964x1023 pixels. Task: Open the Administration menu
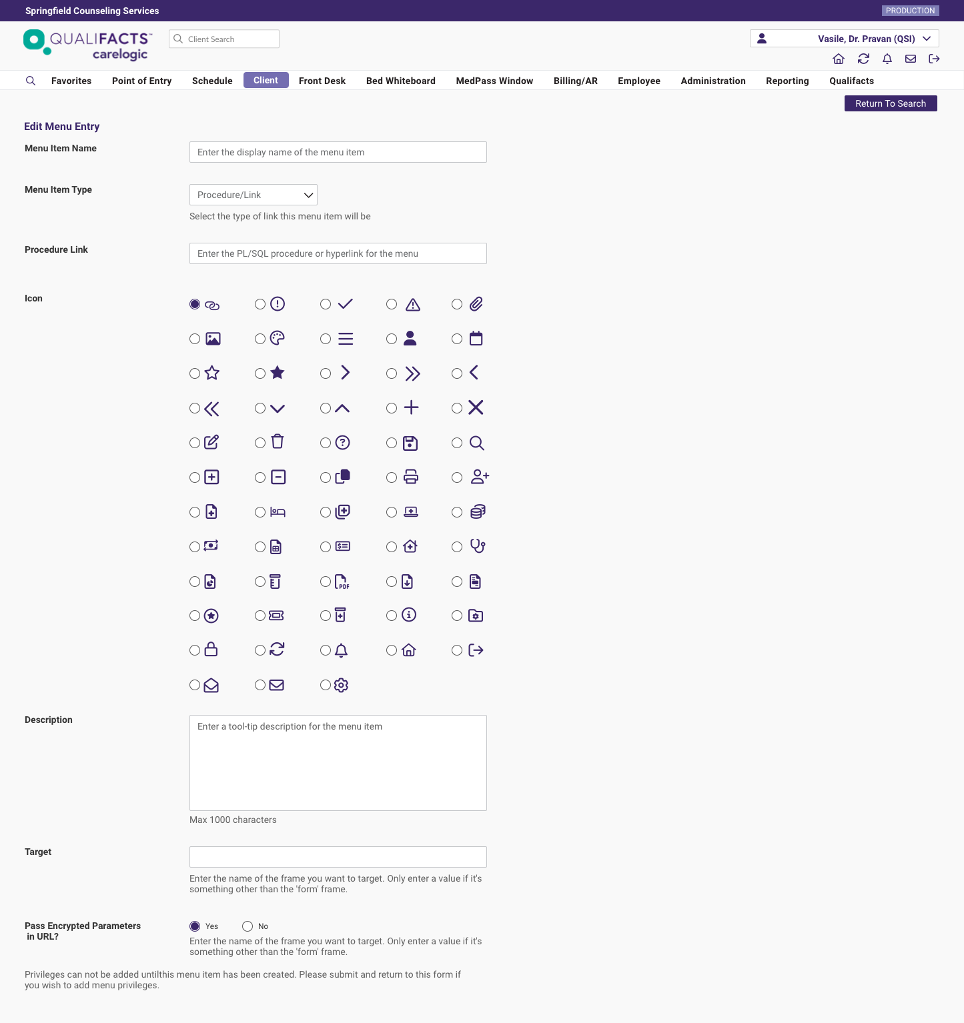(712, 81)
